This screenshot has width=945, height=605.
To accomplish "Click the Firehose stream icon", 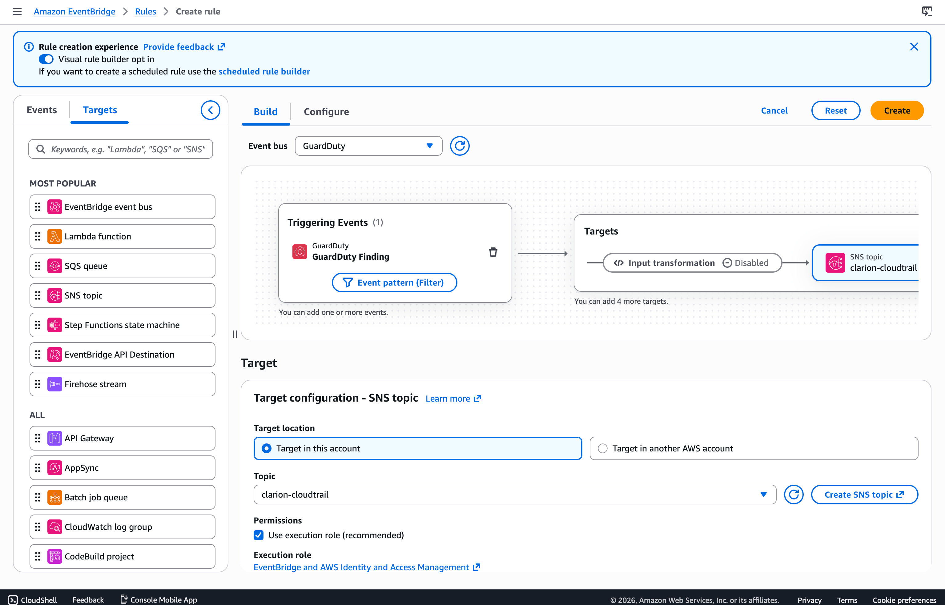I will (x=54, y=384).
